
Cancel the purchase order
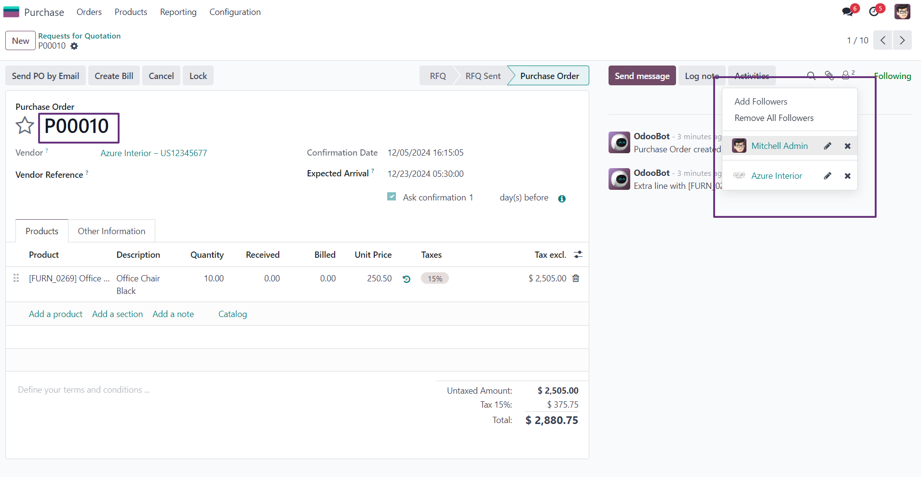point(161,76)
